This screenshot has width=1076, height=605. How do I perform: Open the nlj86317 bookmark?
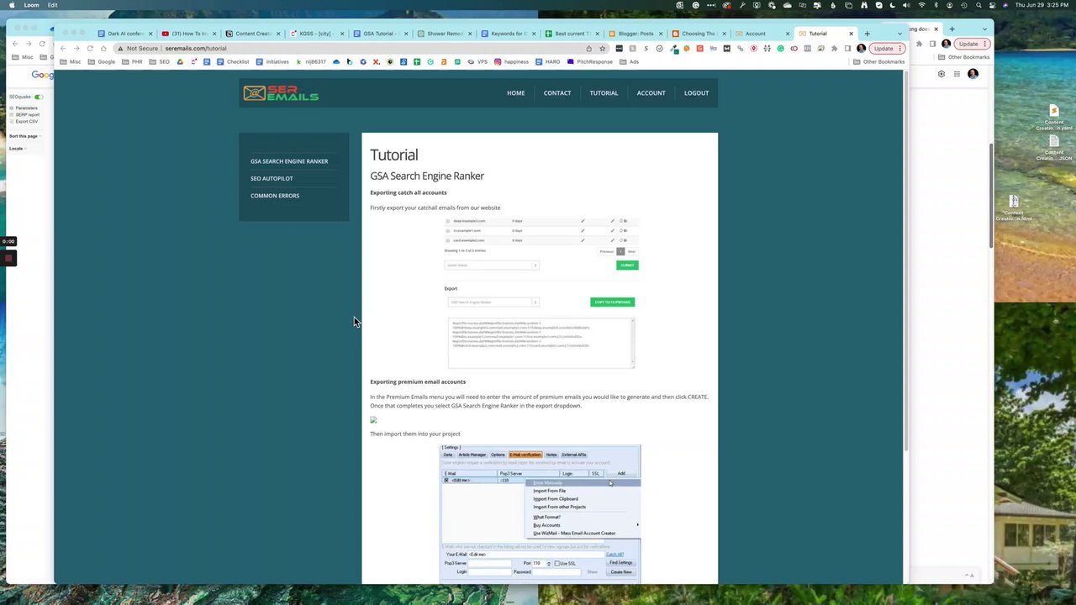point(311,61)
